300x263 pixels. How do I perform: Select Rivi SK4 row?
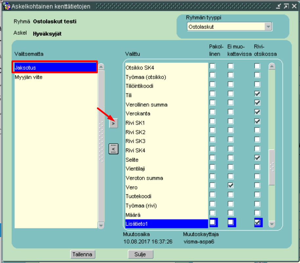pos(166,150)
